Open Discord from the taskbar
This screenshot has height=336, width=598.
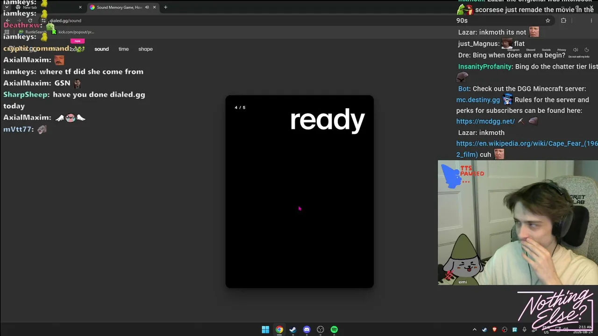306,330
